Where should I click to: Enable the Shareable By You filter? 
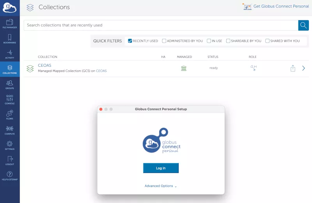tap(228, 41)
